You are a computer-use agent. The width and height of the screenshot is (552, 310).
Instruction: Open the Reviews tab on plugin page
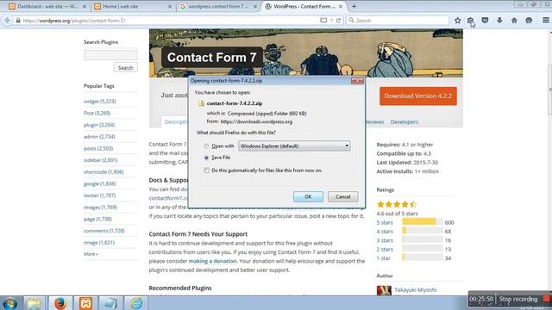coord(374,122)
